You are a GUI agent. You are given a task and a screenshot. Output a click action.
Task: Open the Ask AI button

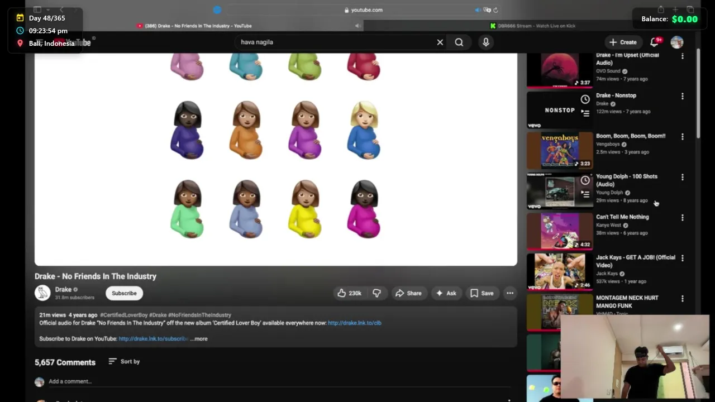point(446,293)
